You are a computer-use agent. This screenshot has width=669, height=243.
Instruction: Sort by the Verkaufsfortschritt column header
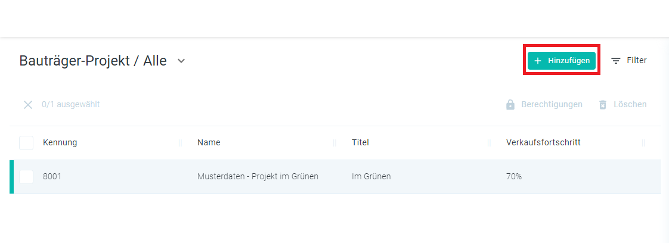click(x=543, y=142)
